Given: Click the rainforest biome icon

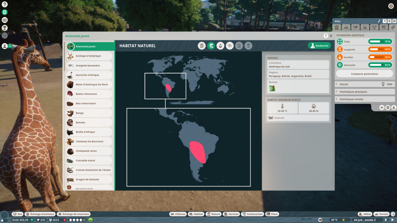Looking at the screenshot, I should pyautogui.click(x=272, y=88).
